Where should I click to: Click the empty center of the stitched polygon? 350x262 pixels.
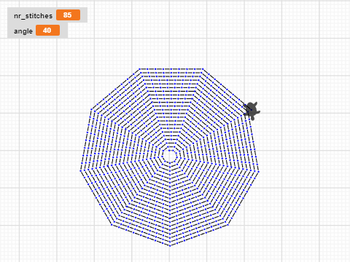[170, 156]
